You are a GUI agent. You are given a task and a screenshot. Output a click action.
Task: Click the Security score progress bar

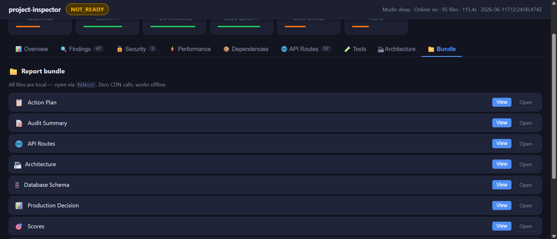pos(107,26)
